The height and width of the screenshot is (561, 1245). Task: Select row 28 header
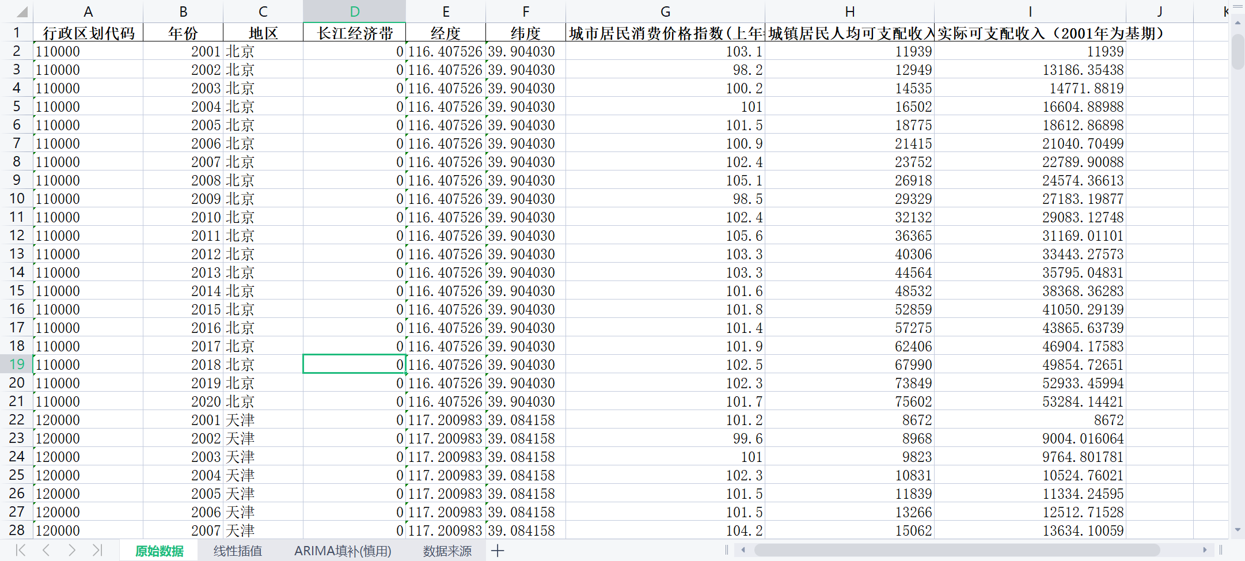pos(17,530)
